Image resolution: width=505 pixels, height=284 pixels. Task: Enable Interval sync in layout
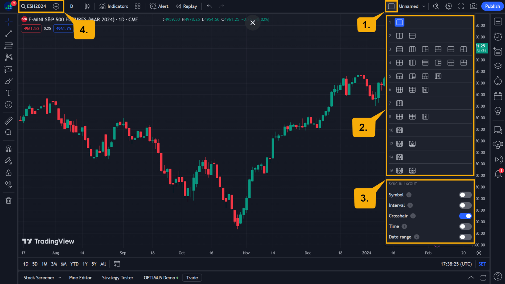point(465,205)
